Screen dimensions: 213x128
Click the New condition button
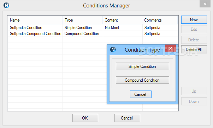click(x=194, y=20)
